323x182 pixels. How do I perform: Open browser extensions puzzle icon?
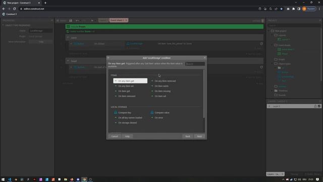(x=293, y=9)
